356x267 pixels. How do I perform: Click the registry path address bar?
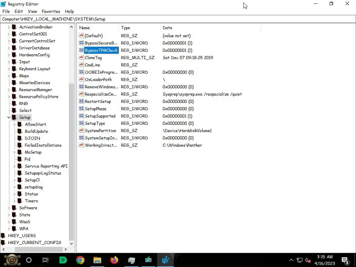point(178,19)
